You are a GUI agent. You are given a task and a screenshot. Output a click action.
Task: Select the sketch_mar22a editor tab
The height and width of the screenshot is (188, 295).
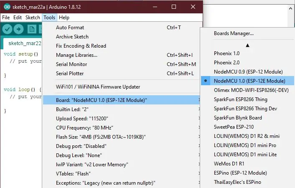pos(23,43)
